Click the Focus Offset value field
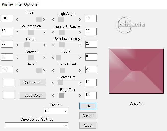167x131 pixels. (91, 70)
